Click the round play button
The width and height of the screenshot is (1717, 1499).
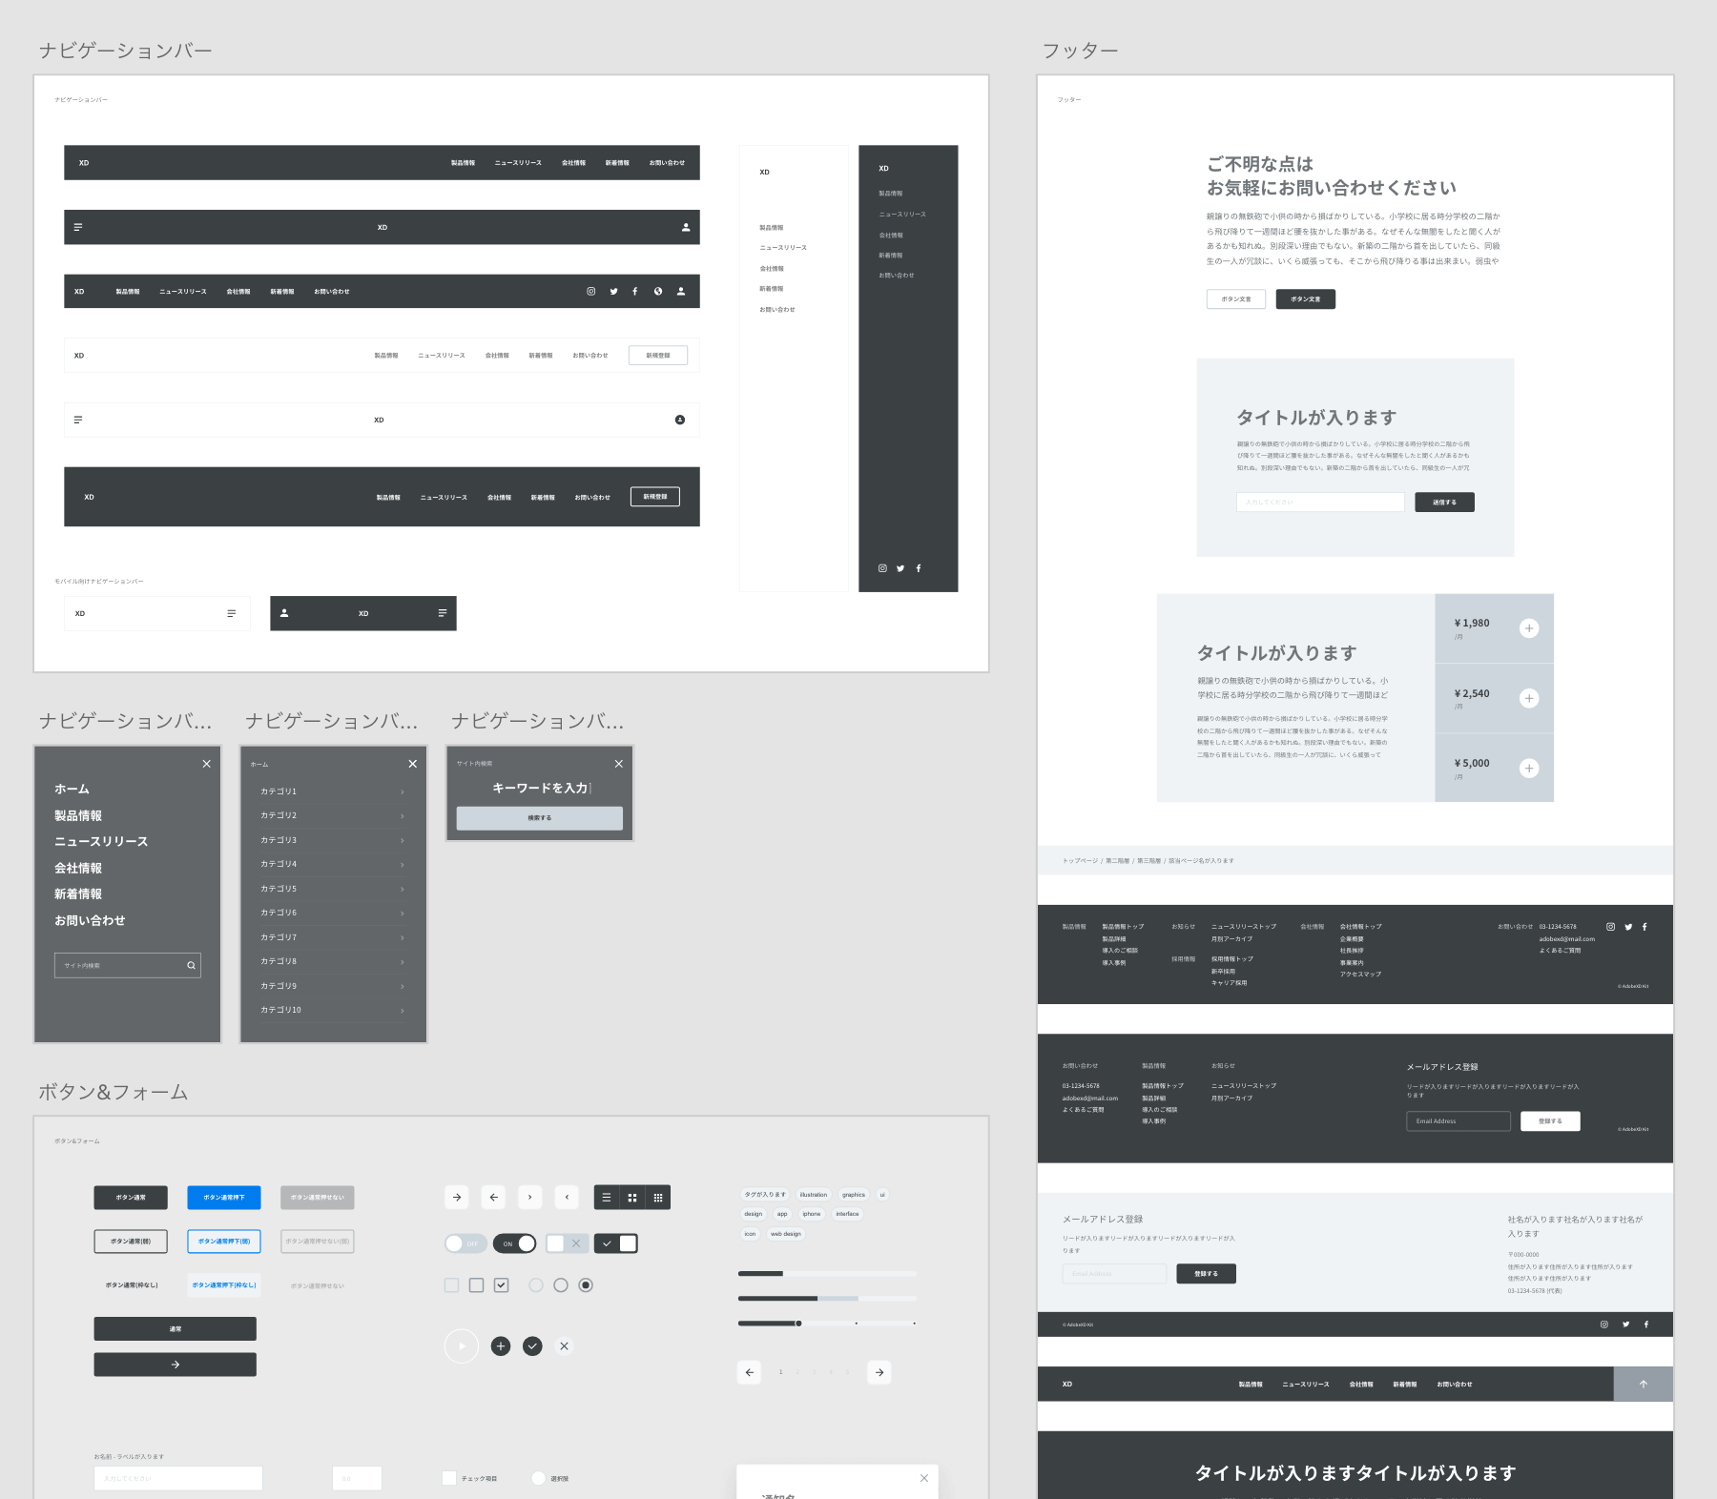tap(462, 1346)
